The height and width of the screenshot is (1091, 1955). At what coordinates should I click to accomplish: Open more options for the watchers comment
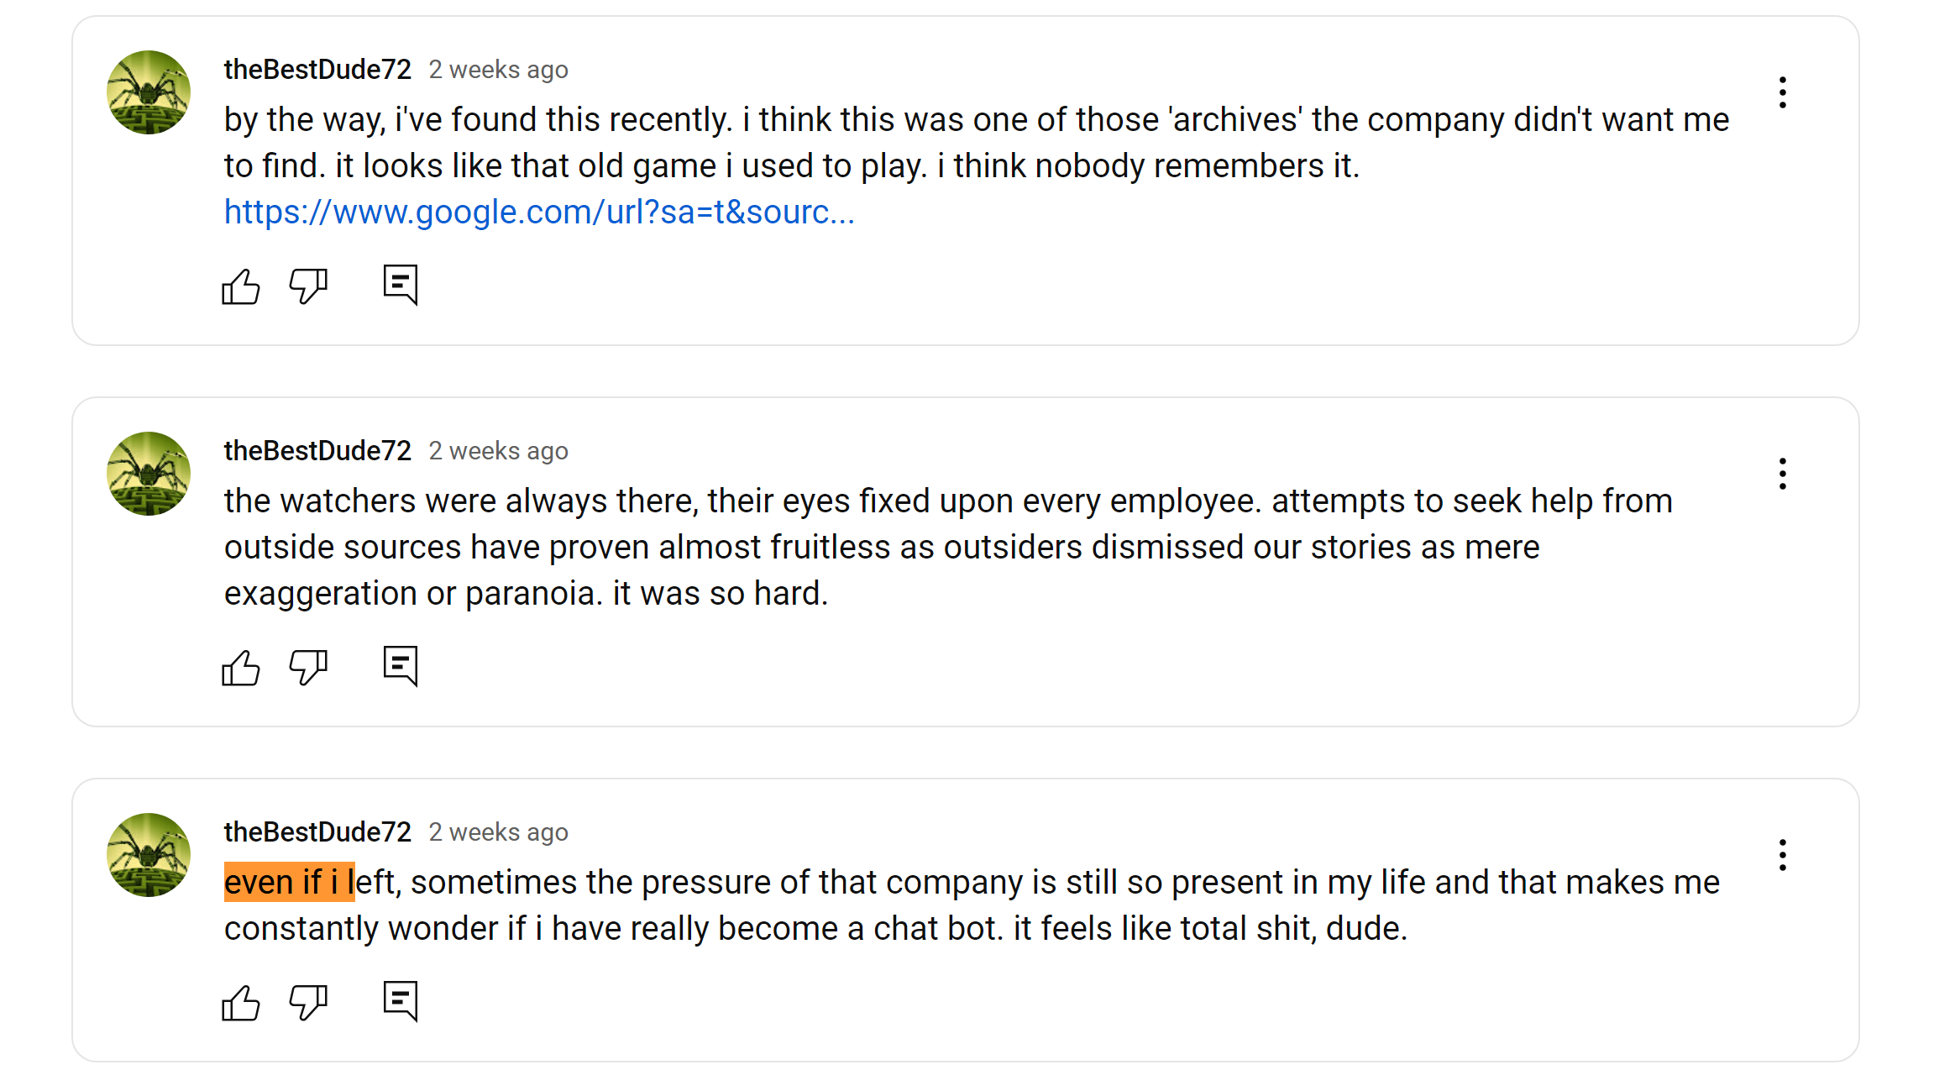tap(1782, 474)
